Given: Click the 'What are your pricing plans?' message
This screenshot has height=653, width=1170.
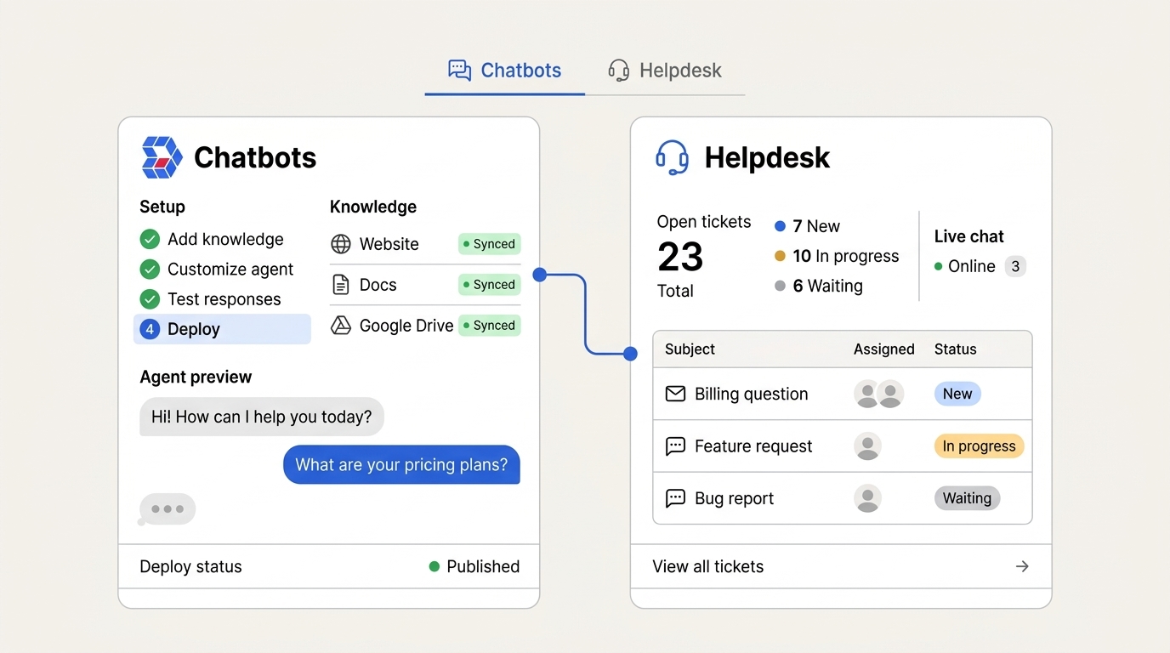Looking at the screenshot, I should (401, 465).
